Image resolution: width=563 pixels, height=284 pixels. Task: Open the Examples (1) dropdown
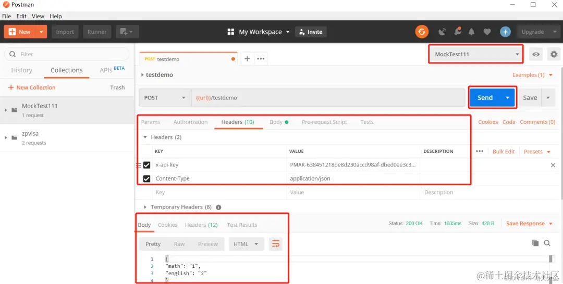click(532, 75)
